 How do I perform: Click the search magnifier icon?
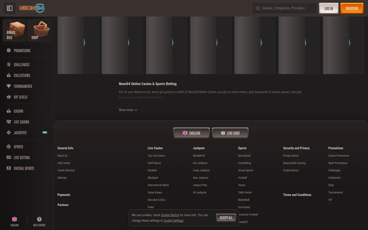tap(258, 8)
